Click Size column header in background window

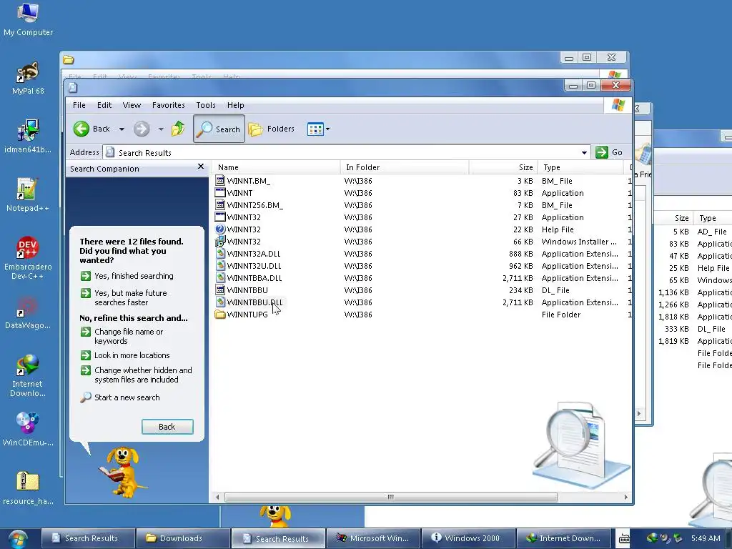[673, 218]
